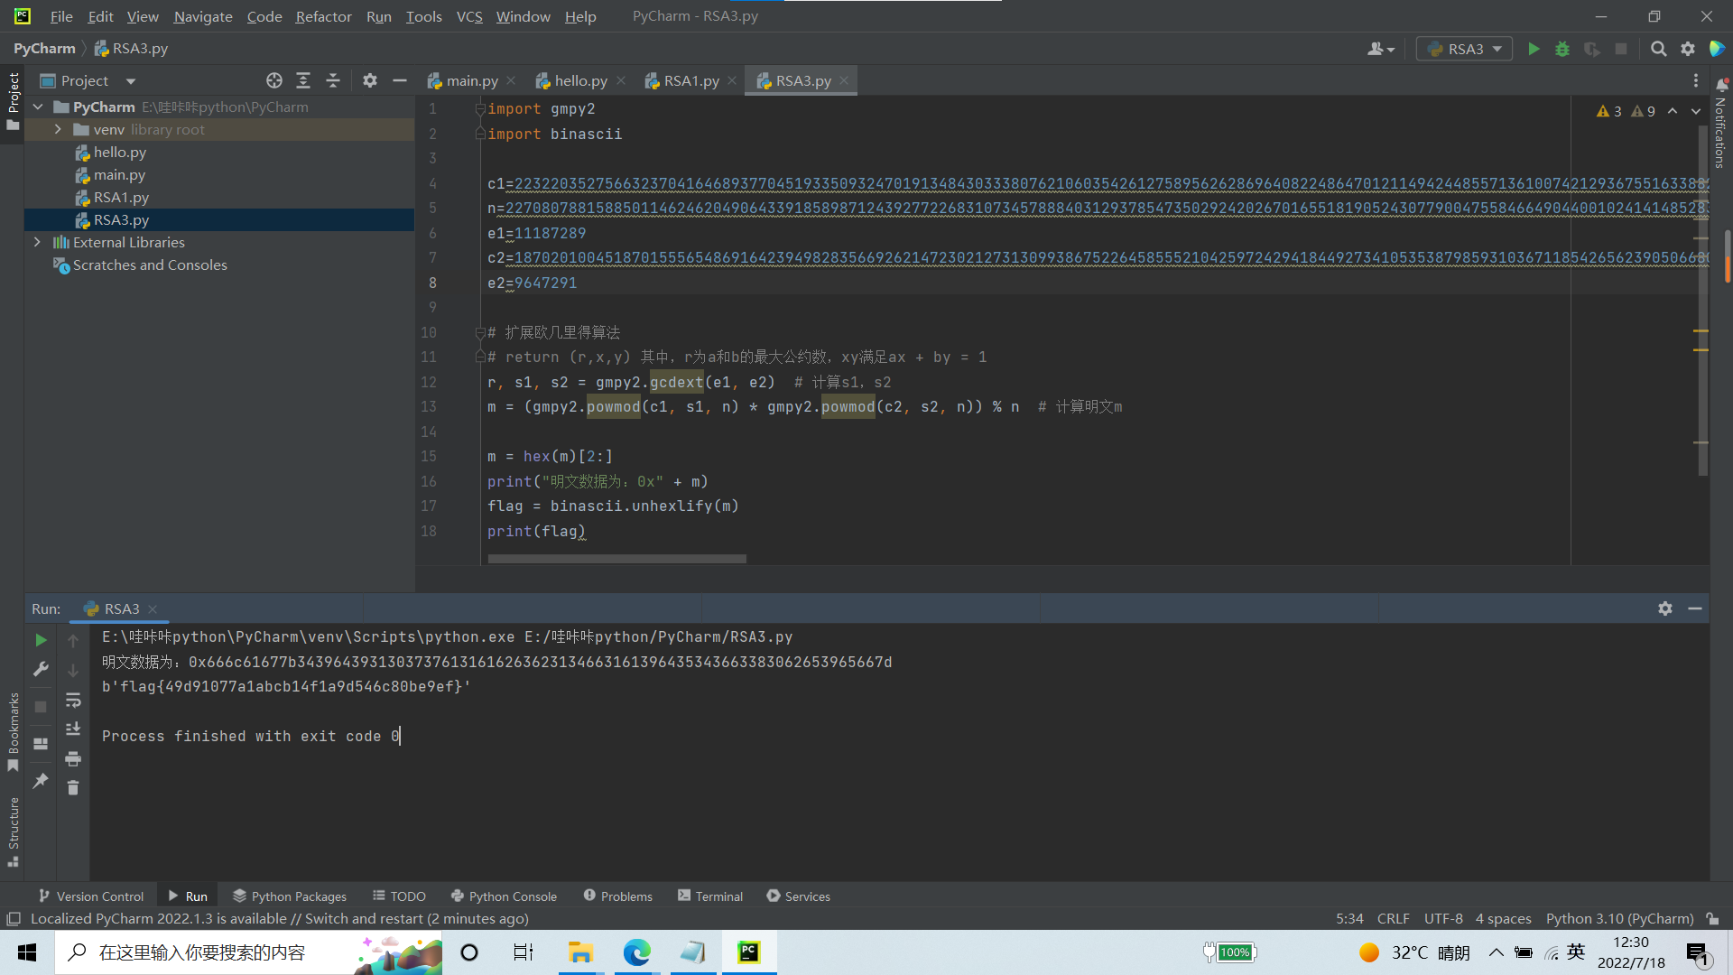Click the locate current file icon
Viewport: 1733px width, 975px height.
pyautogui.click(x=274, y=80)
